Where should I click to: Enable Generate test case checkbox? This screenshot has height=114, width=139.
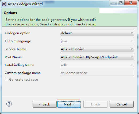[x=6, y=80]
